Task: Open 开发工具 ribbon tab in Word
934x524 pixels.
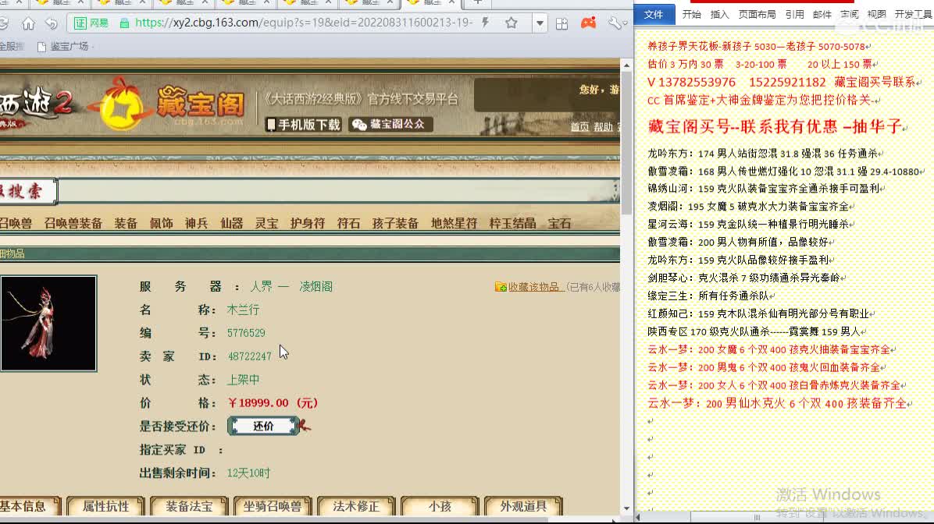Action: [x=913, y=14]
